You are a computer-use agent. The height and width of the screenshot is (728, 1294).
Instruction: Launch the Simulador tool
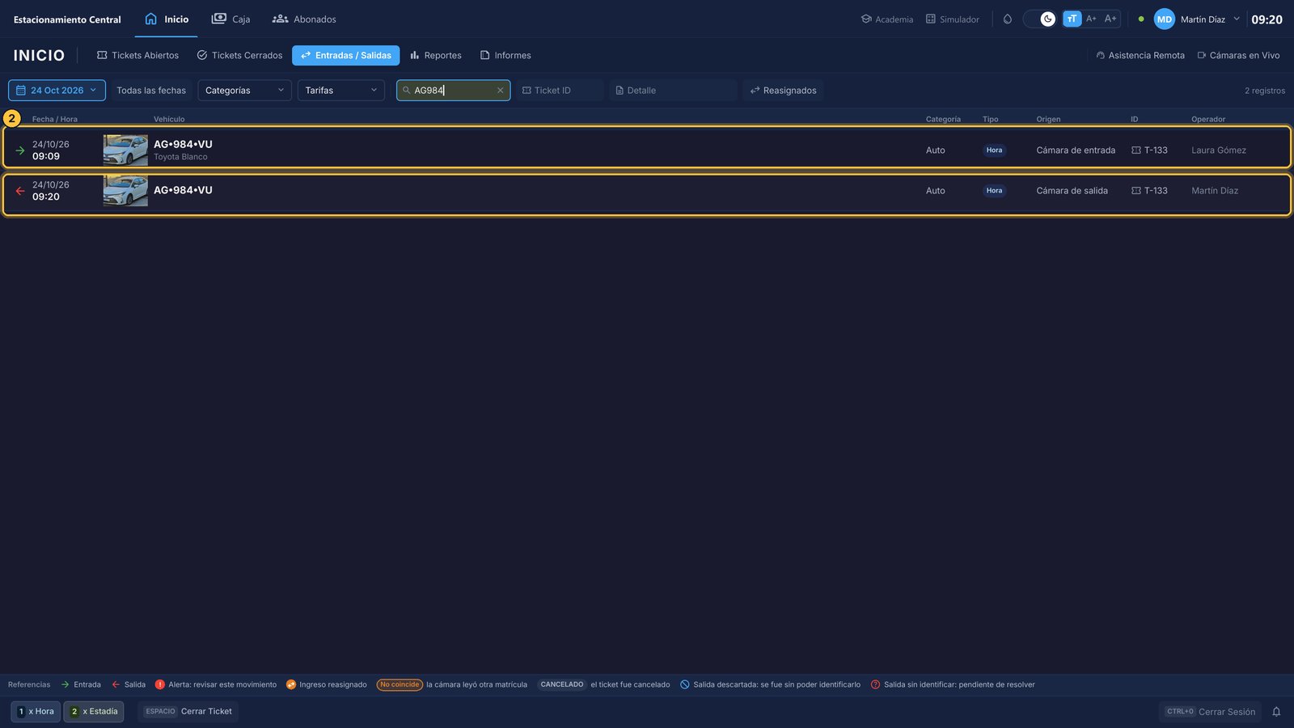pyautogui.click(x=953, y=19)
